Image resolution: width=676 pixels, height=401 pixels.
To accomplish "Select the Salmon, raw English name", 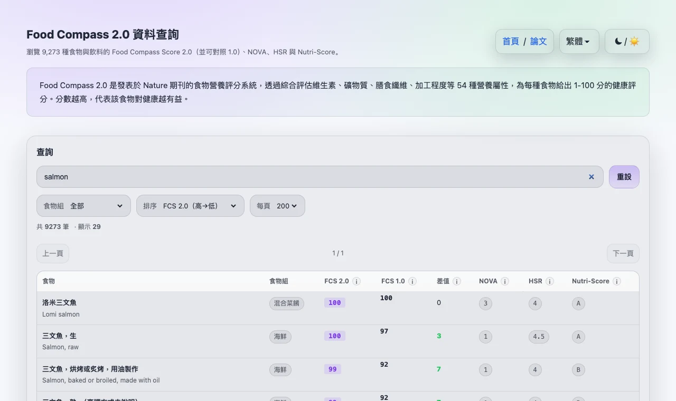I will point(60,347).
